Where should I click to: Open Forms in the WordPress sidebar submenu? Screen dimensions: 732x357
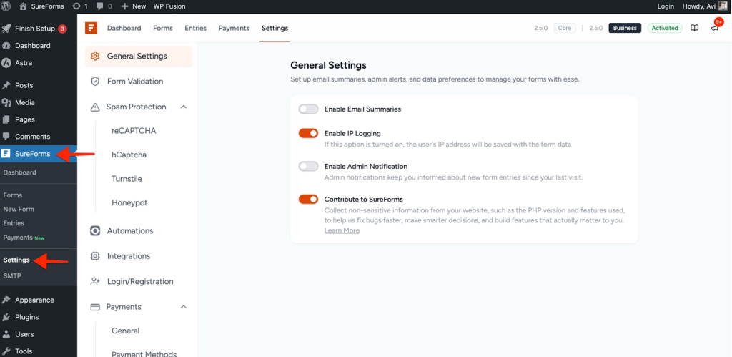[x=13, y=195]
